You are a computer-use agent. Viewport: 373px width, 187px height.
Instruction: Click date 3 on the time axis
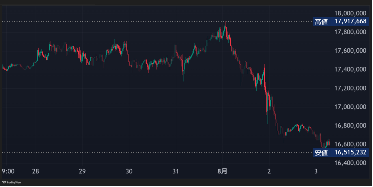(316, 171)
